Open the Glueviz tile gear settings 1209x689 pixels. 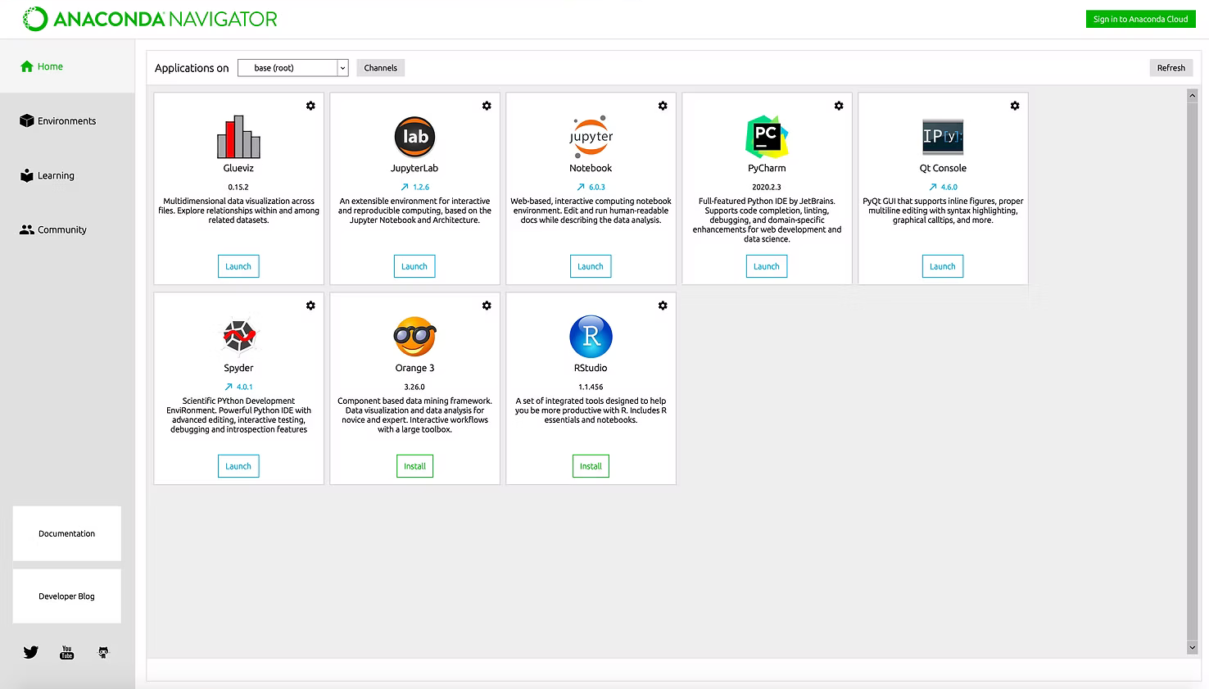click(x=310, y=106)
